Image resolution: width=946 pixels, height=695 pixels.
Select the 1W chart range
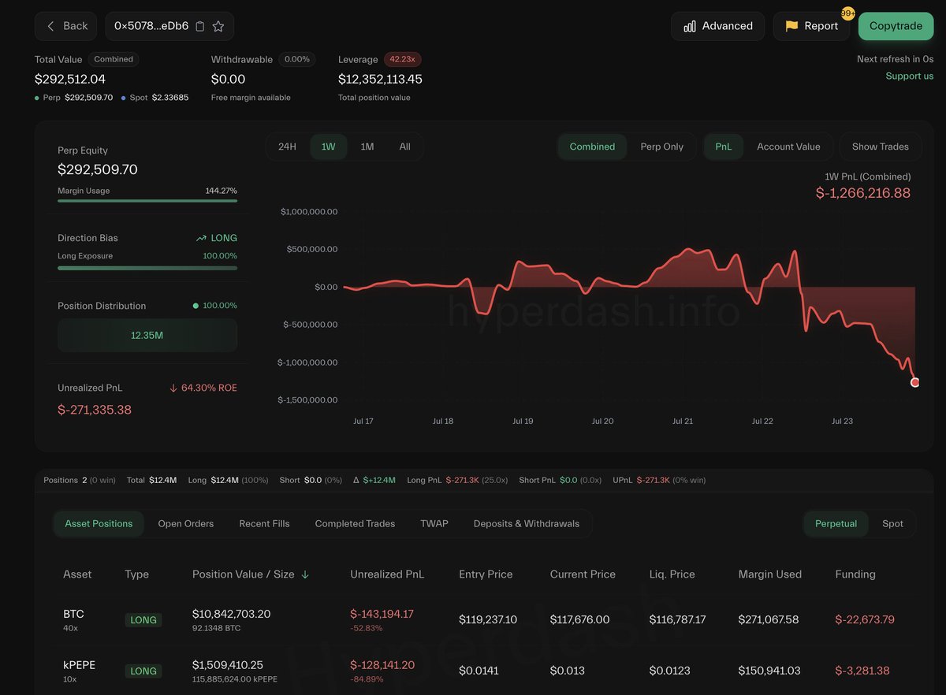(329, 147)
